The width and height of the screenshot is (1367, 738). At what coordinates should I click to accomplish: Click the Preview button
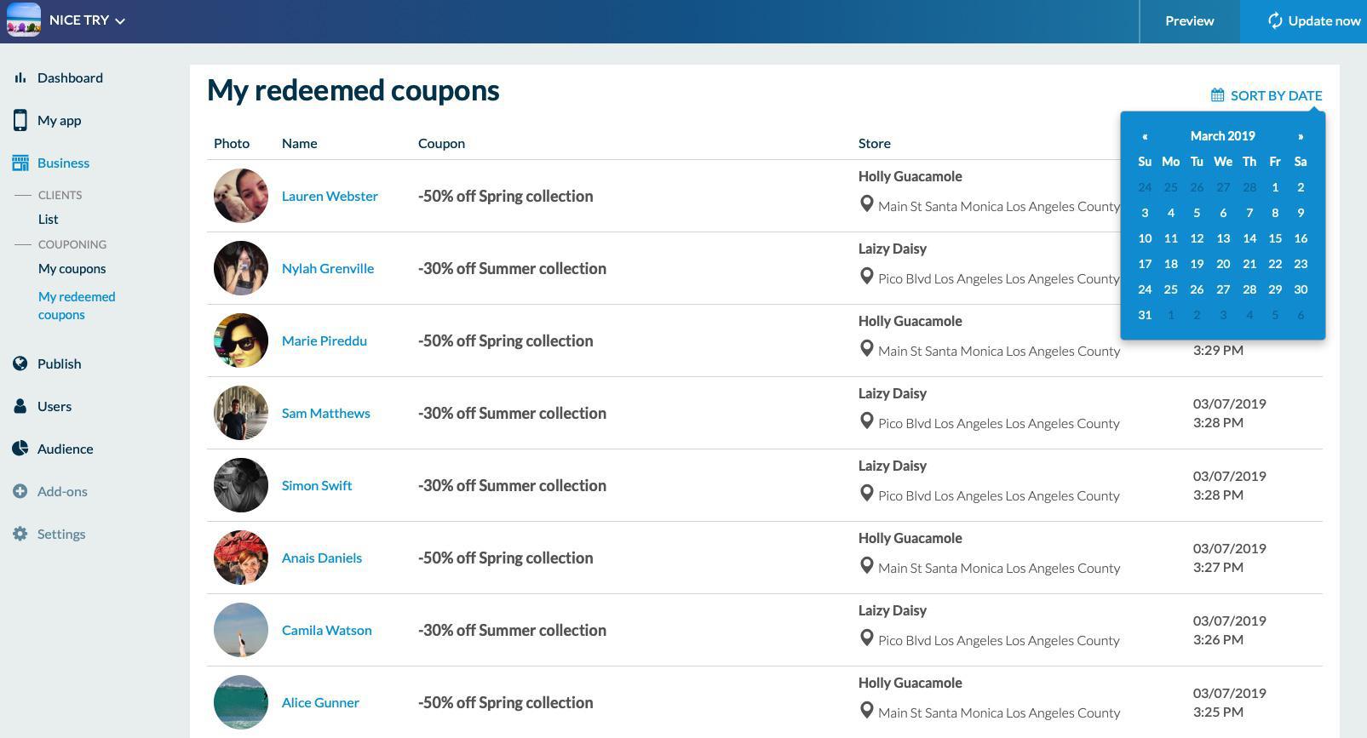1189,21
